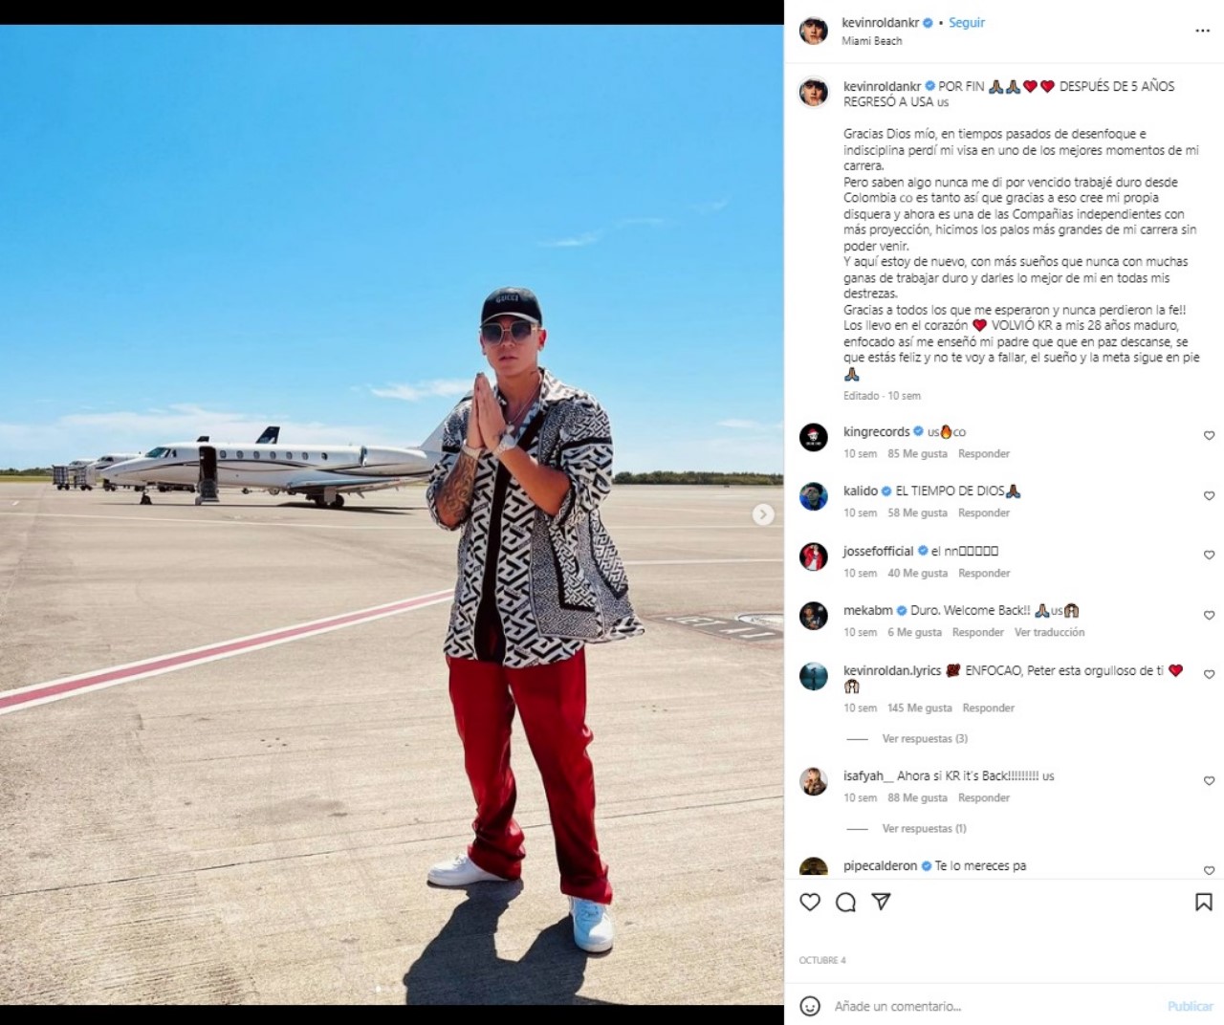
Task: Reply to josseofficial's comment
Action: (984, 574)
